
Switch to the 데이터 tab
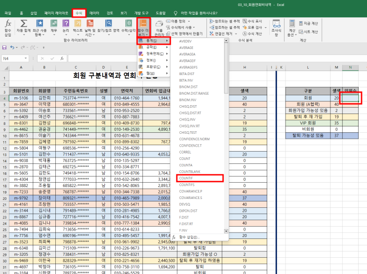click(94, 13)
